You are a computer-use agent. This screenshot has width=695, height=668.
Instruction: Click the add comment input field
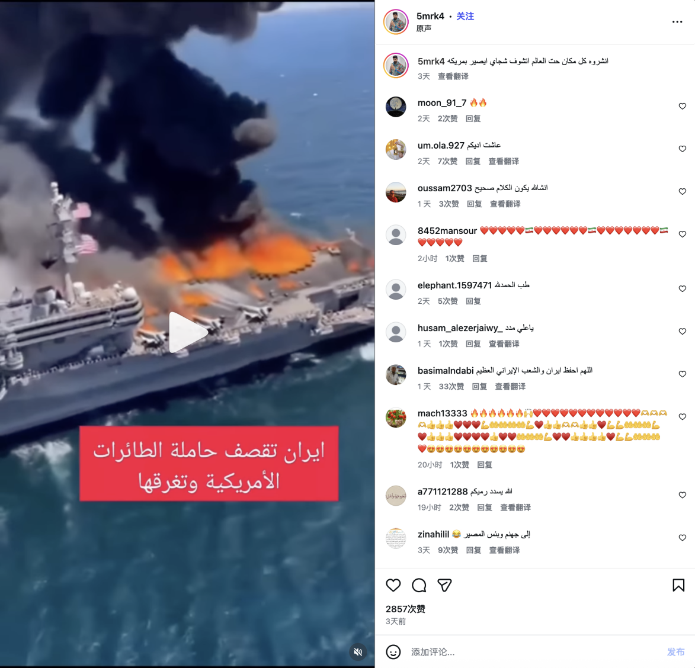[x=532, y=652]
